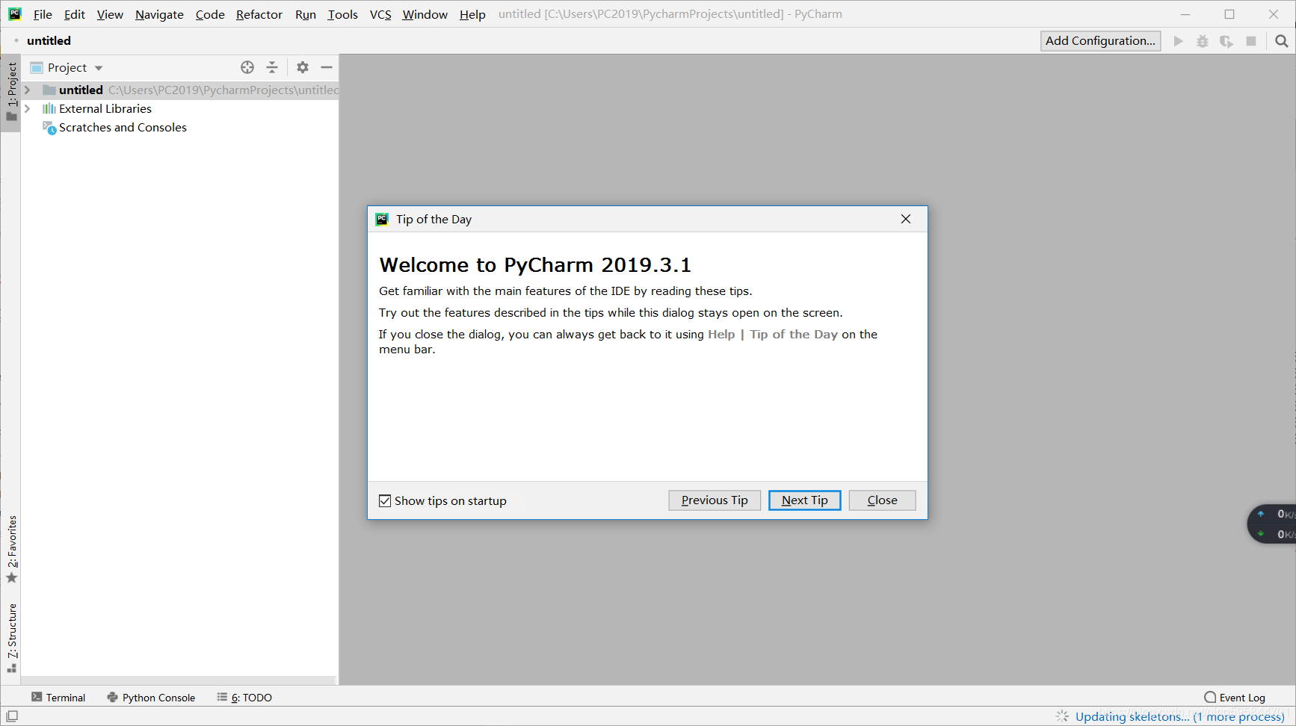This screenshot has height=726, width=1296.
Task: Open the VCS menu
Action: pyautogui.click(x=380, y=14)
